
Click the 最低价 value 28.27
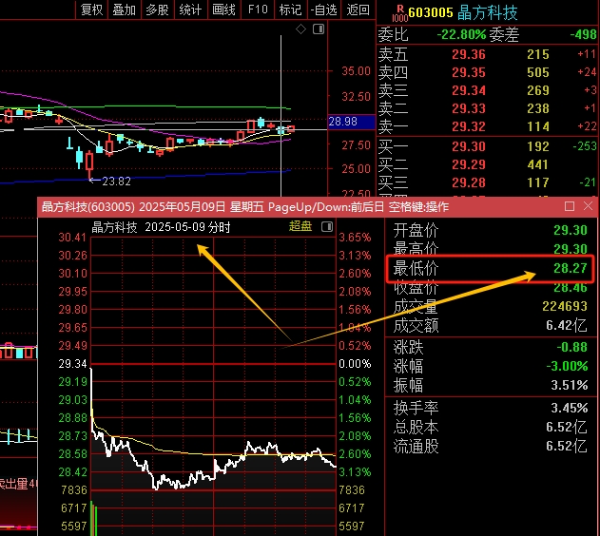pos(571,268)
